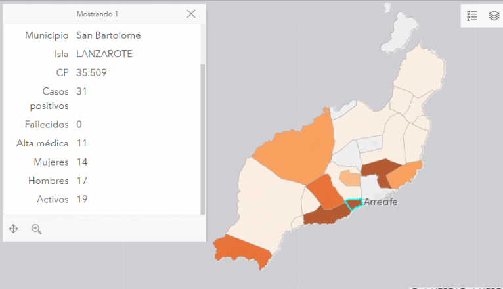The width and height of the screenshot is (503, 289).
Task: Zoom to feature with the magnifier icon
Action: [x=36, y=229]
